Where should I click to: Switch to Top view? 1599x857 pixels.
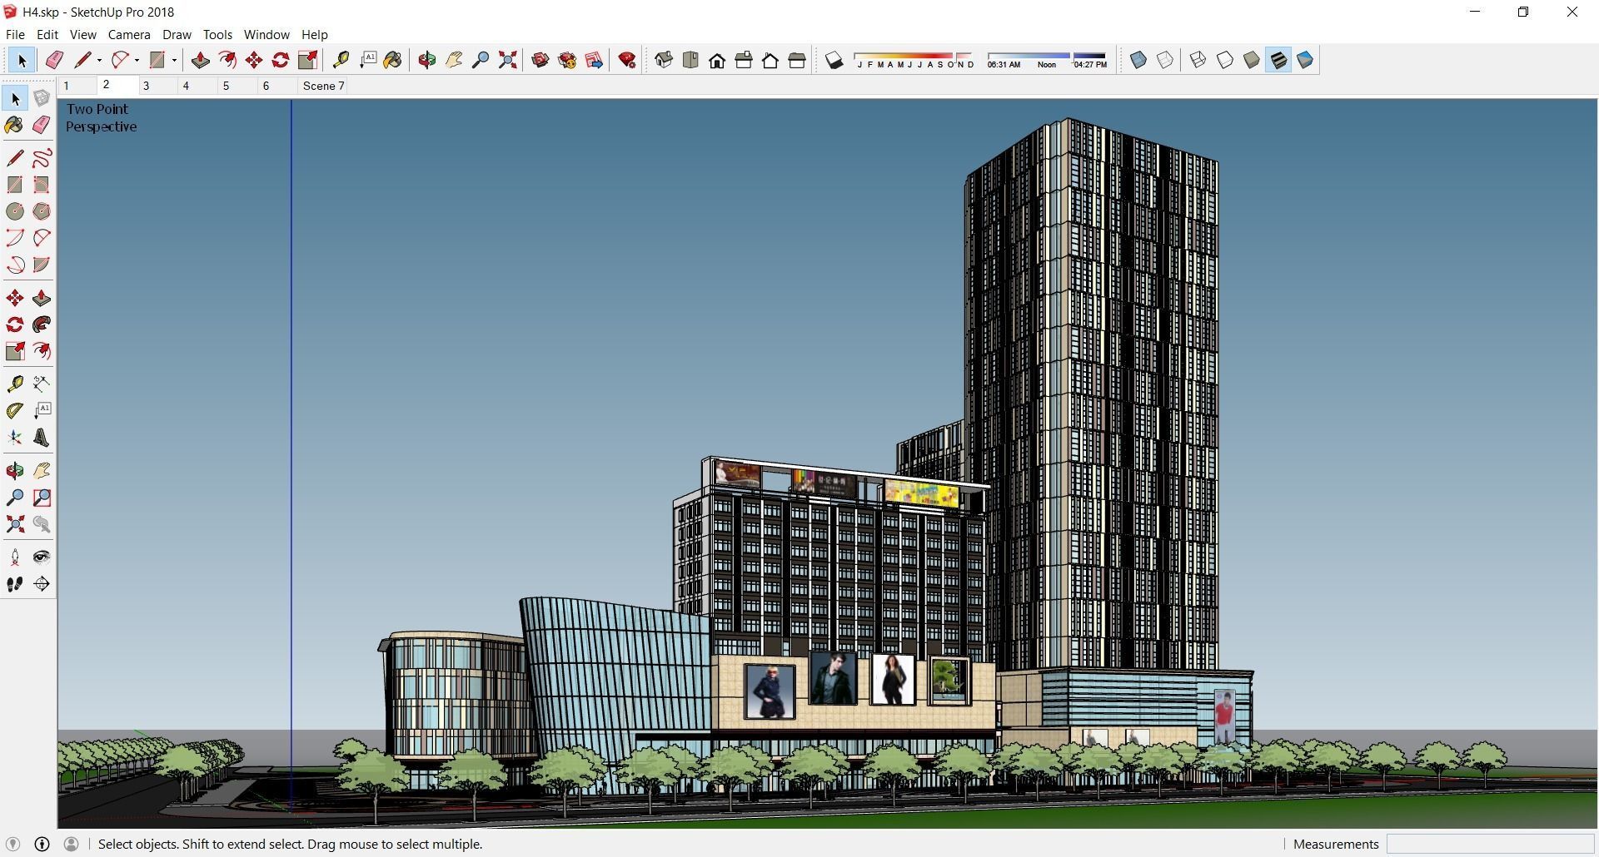tap(690, 60)
